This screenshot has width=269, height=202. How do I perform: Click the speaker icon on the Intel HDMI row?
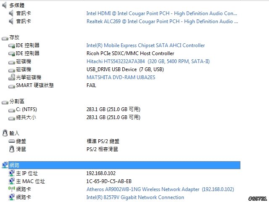point(11,13)
